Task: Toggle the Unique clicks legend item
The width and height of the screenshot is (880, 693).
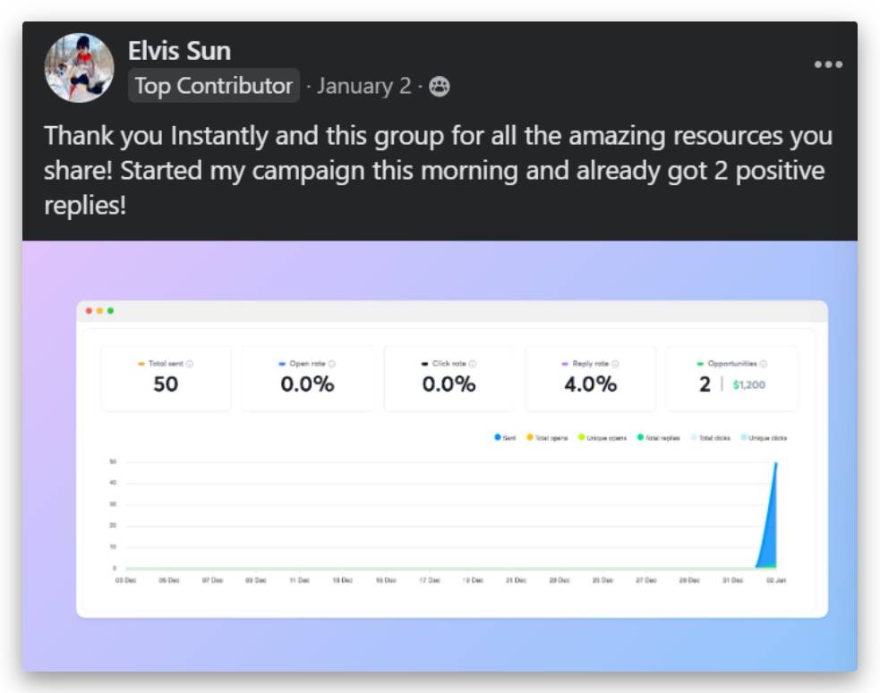Action: (x=765, y=437)
